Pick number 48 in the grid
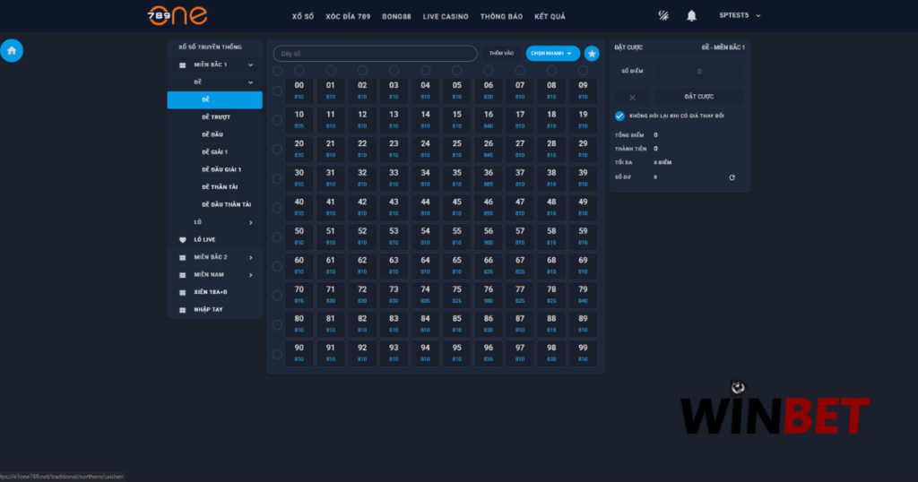918x482 pixels. [x=551, y=207]
